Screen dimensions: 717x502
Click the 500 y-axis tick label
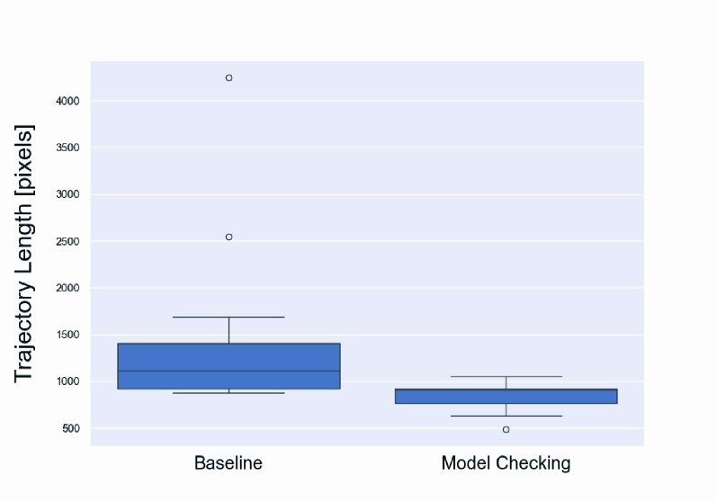tap(70, 428)
